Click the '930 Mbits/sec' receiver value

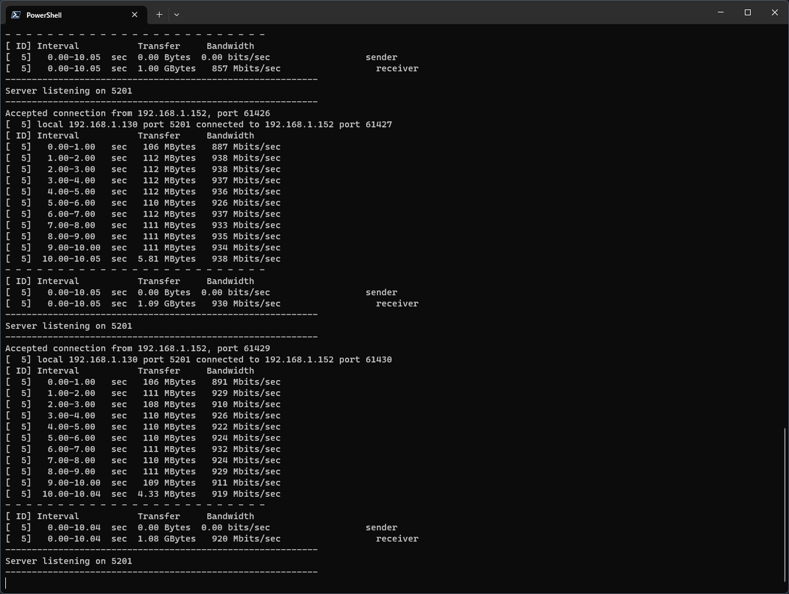coord(246,303)
